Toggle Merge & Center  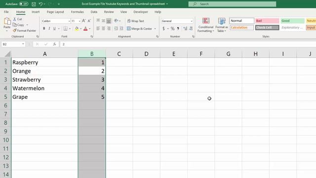coord(139,29)
